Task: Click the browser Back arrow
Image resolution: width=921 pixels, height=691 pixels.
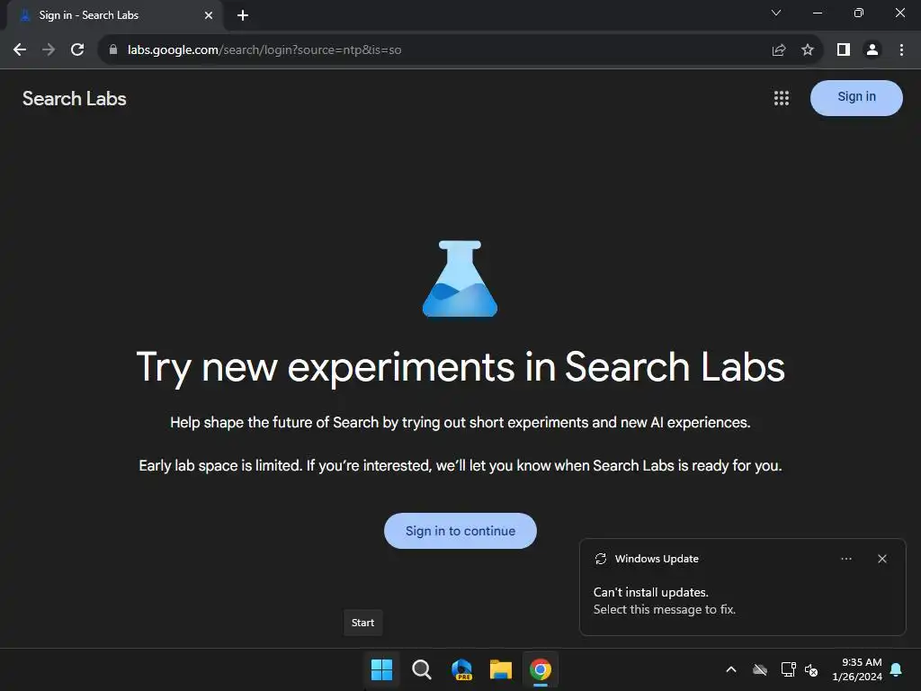Action: pyautogui.click(x=20, y=50)
